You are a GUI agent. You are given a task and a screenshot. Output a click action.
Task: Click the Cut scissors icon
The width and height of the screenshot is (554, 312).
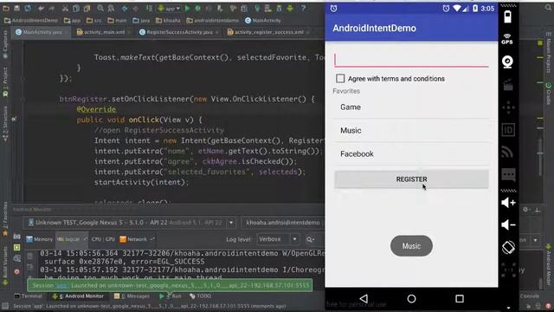click(x=66, y=8)
